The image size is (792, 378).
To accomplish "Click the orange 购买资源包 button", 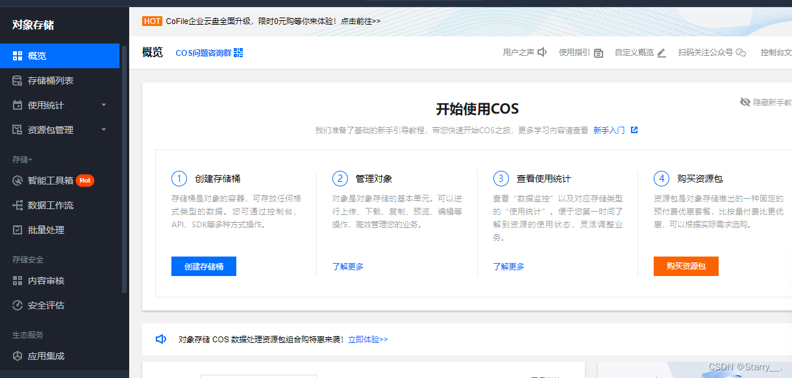I will click(686, 266).
